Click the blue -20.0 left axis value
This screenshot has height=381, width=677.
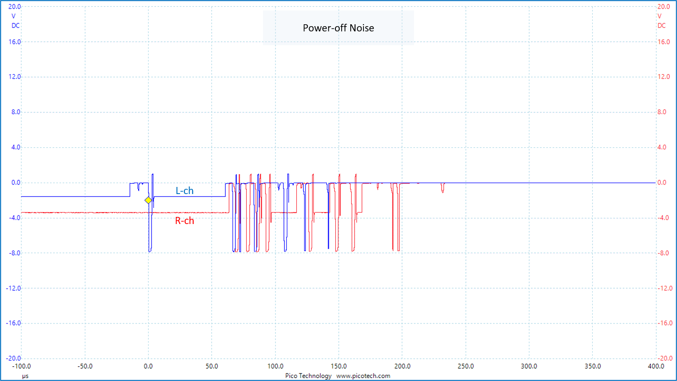point(13,359)
